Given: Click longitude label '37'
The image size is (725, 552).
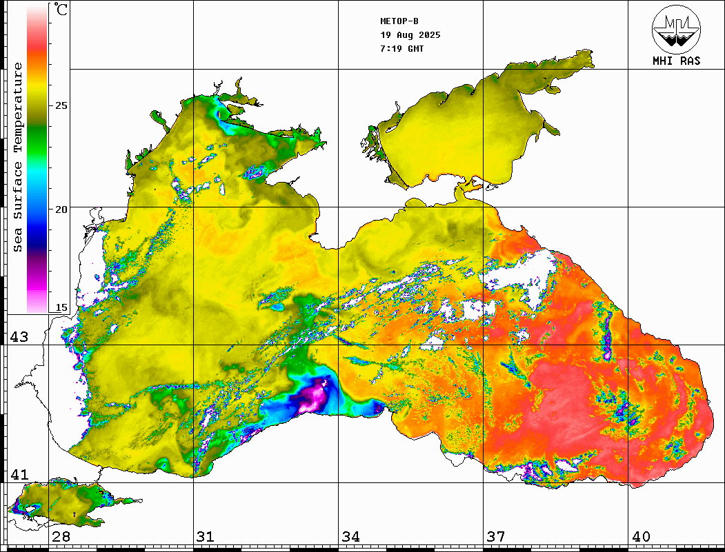Looking at the screenshot, I should tap(496, 537).
